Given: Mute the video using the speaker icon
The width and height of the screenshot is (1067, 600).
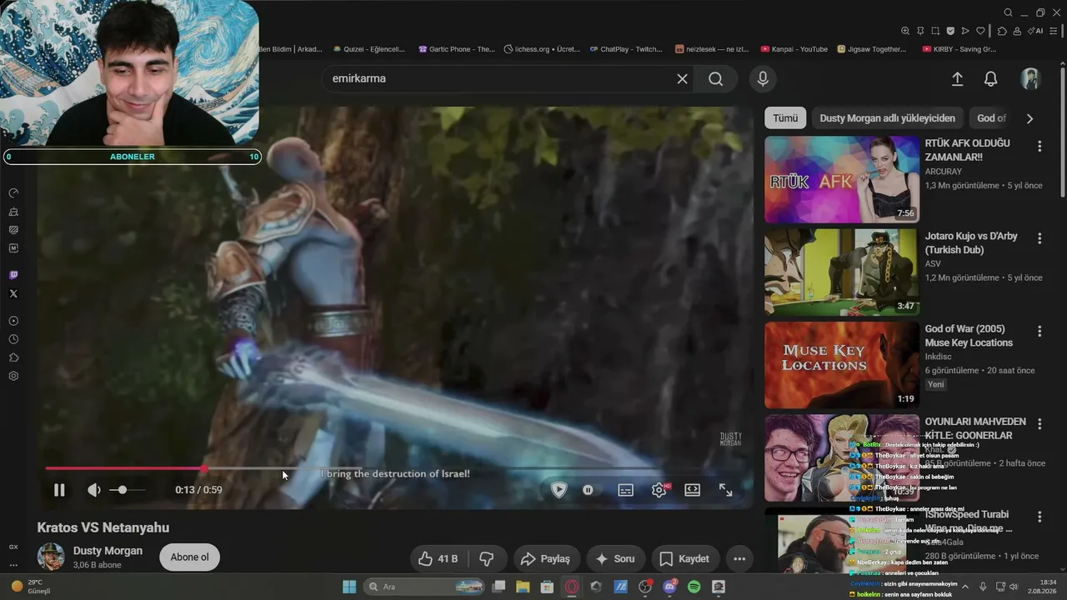Looking at the screenshot, I should coord(94,490).
